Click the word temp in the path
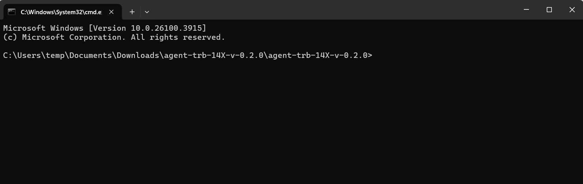583x184 pixels. coord(55,56)
